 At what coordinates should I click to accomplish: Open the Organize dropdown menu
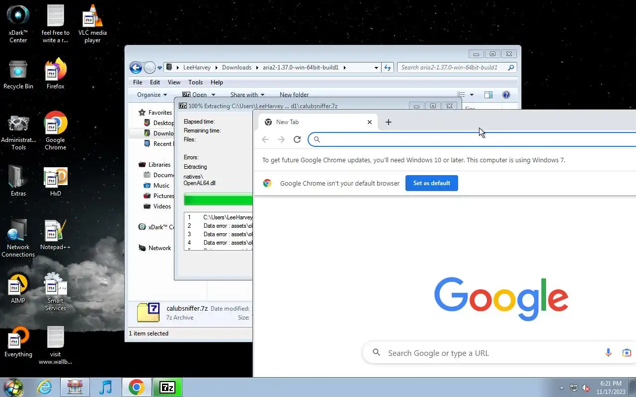click(x=152, y=95)
